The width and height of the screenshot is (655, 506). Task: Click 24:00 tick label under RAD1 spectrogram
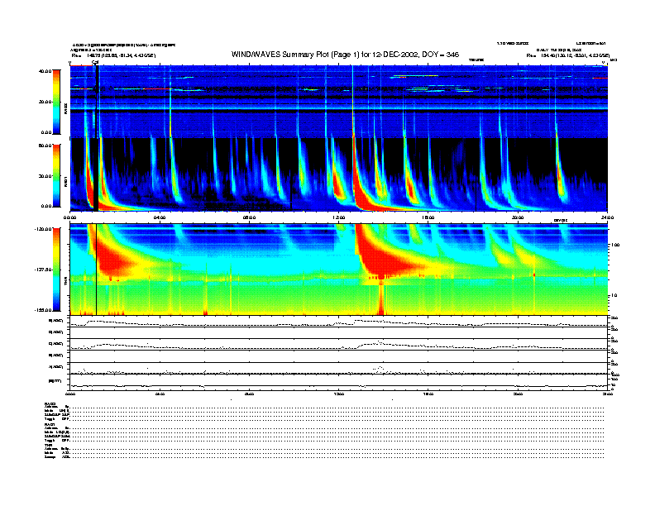(607, 217)
